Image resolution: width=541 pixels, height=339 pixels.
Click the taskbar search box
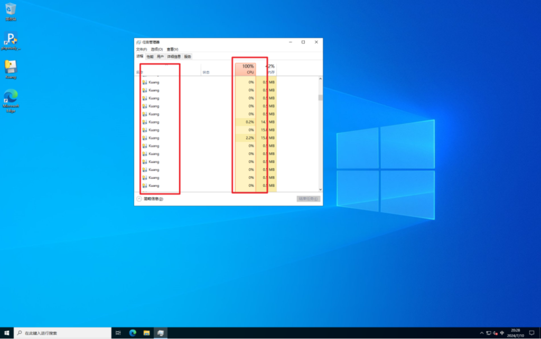click(x=63, y=333)
